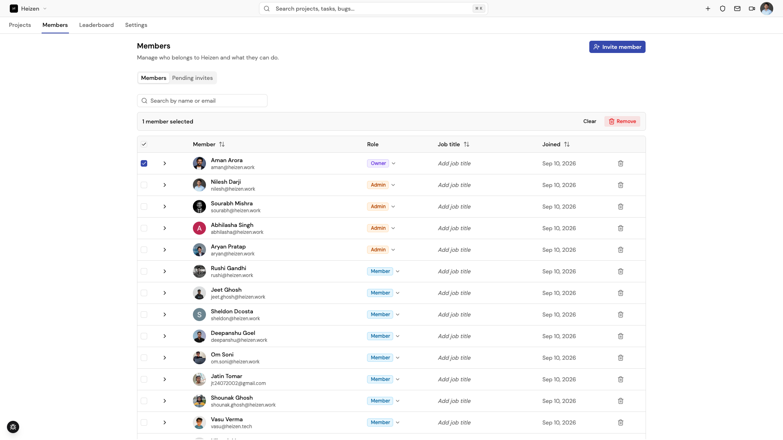Viewport: 783px width, 440px height.
Task: Open Aryan Pratap's Admin role dropdown
Action: click(381, 250)
